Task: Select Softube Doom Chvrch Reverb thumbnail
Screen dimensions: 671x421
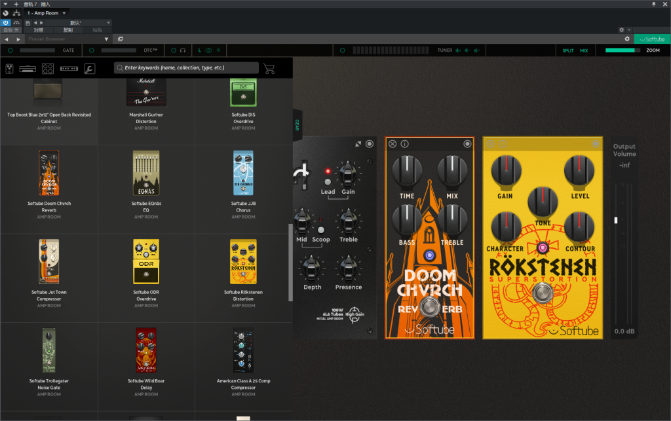Action: coord(48,173)
